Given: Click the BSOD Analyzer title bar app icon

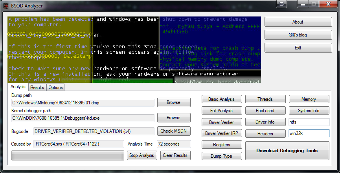Looking at the screenshot, I should [x=6, y=5].
